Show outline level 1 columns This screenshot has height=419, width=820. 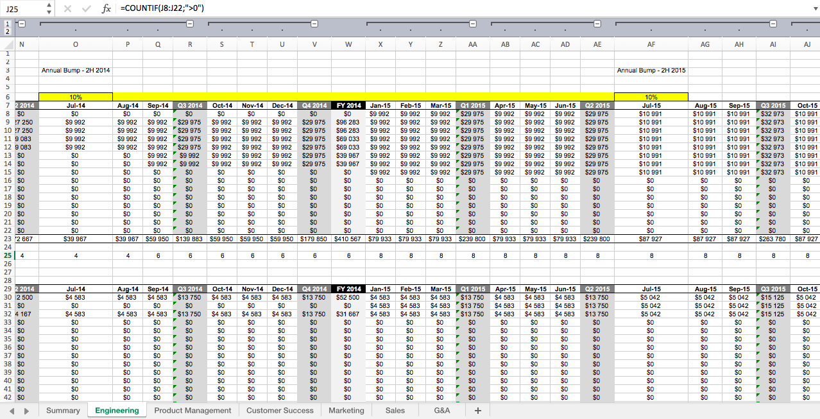pyautogui.click(x=8, y=23)
